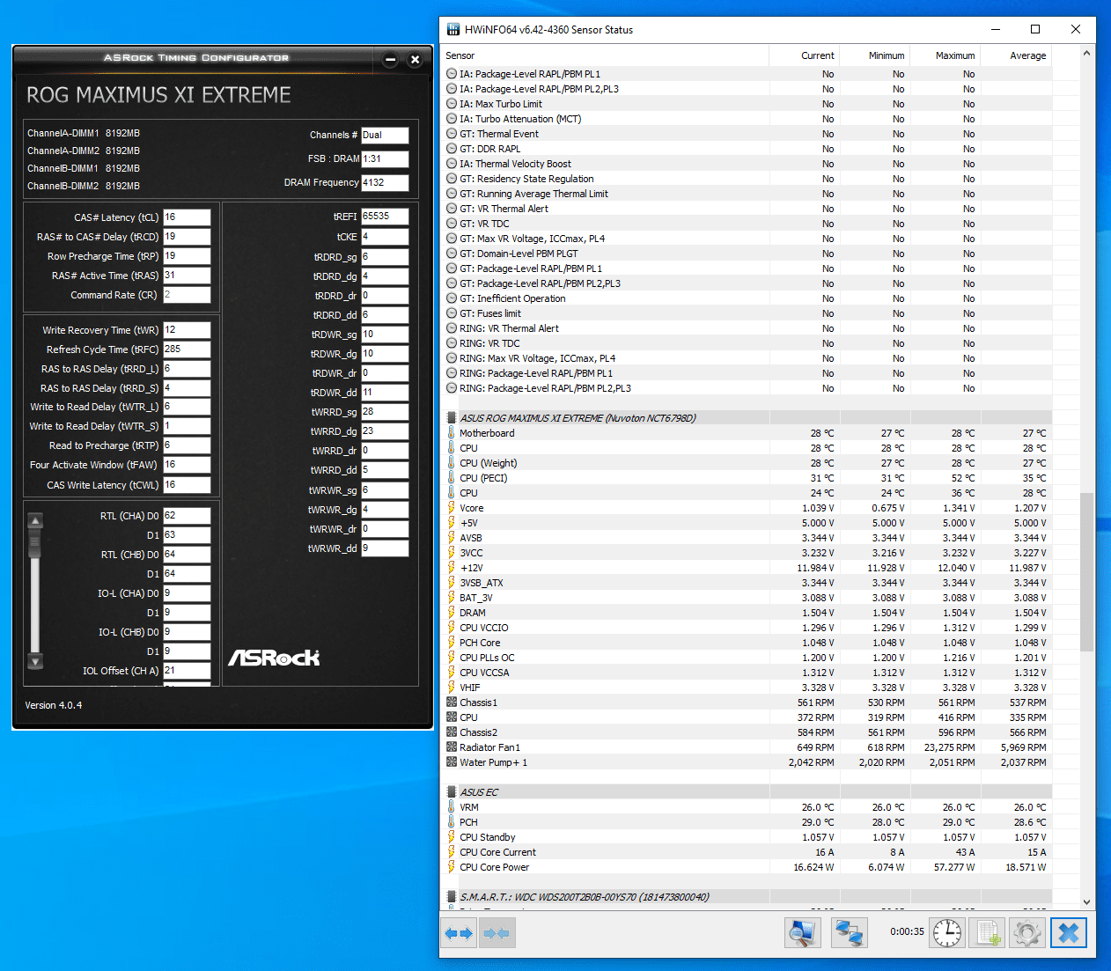Click the IOL Offset (CH A) field
Image resolution: width=1111 pixels, height=971 pixels.
(x=187, y=671)
